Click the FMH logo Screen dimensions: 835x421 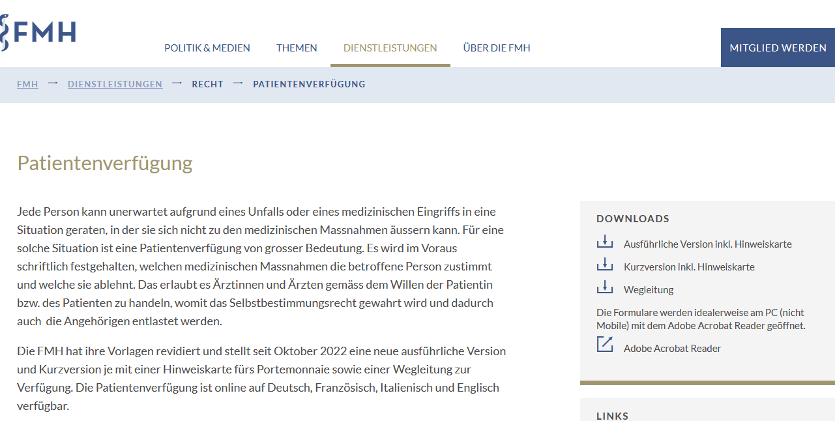point(38,33)
